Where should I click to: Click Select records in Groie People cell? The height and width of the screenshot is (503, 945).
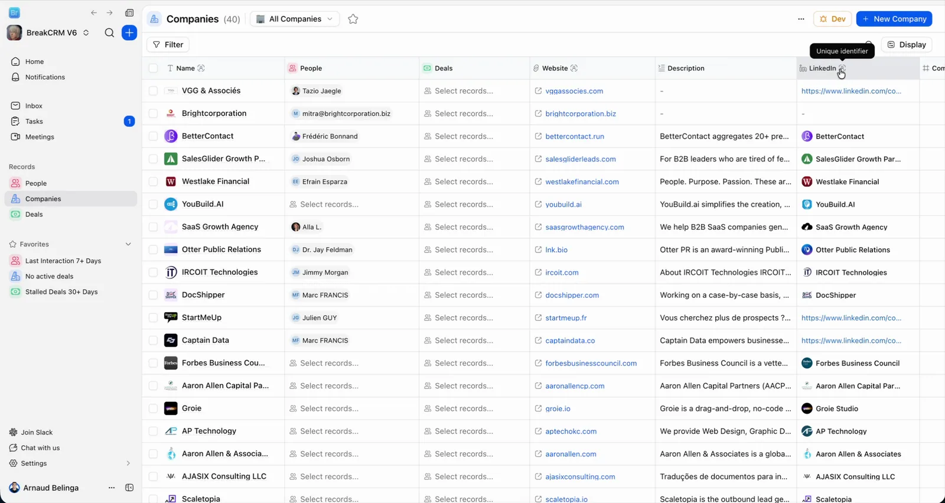click(329, 408)
